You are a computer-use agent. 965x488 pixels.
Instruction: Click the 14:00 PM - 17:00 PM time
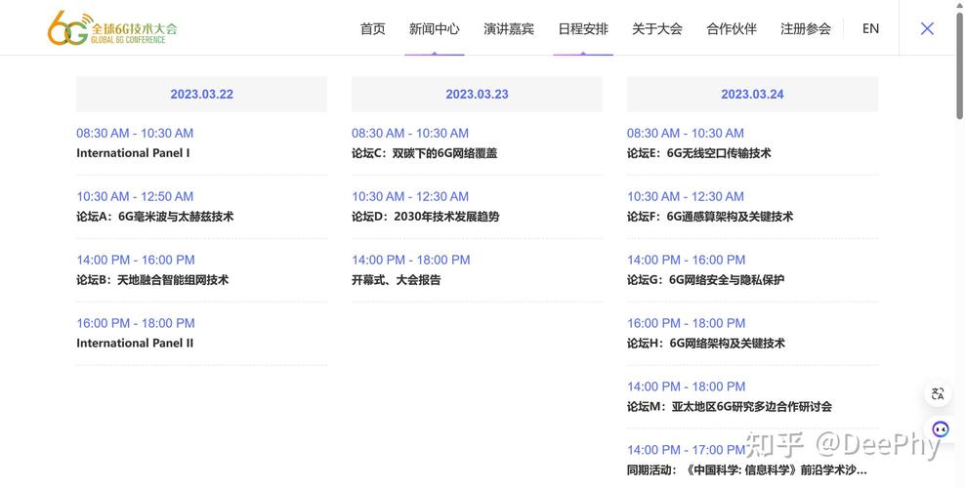tap(687, 450)
